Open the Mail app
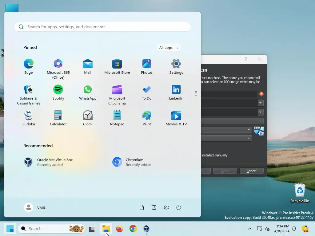This screenshot has height=236, width=315. (x=88, y=67)
